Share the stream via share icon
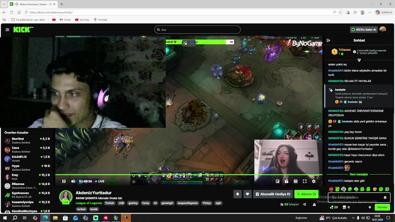395x222 pixels. click(x=305, y=204)
